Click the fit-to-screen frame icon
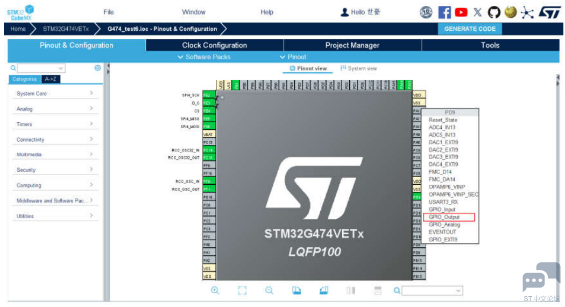The width and height of the screenshot is (565, 307). tap(242, 290)
